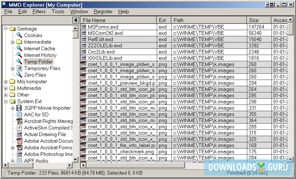Screen dimensions: 296x179
Task: Click the Adobe Acrobat Docun icon
Action: click(19, 141)
